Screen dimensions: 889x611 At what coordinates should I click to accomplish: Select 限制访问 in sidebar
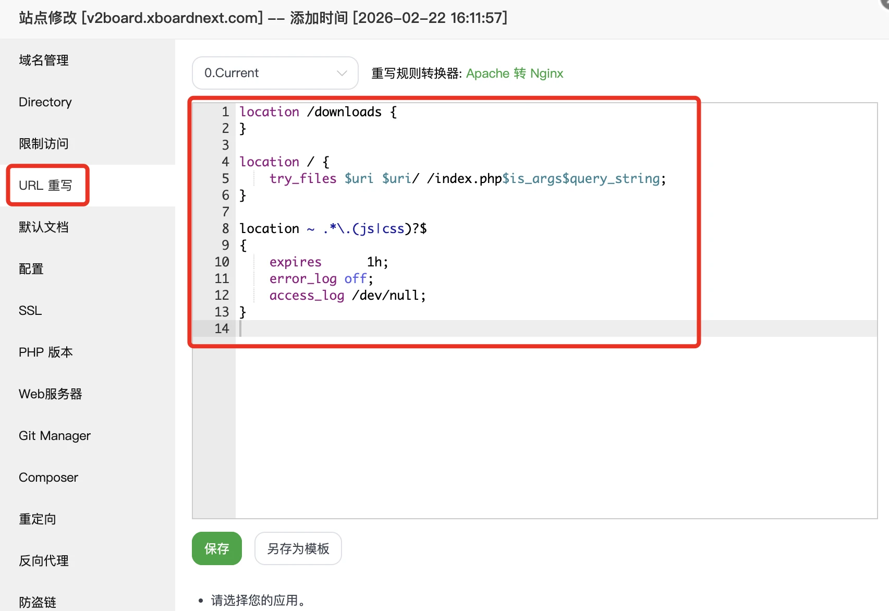pyautogui.click(x=44, y=144)
